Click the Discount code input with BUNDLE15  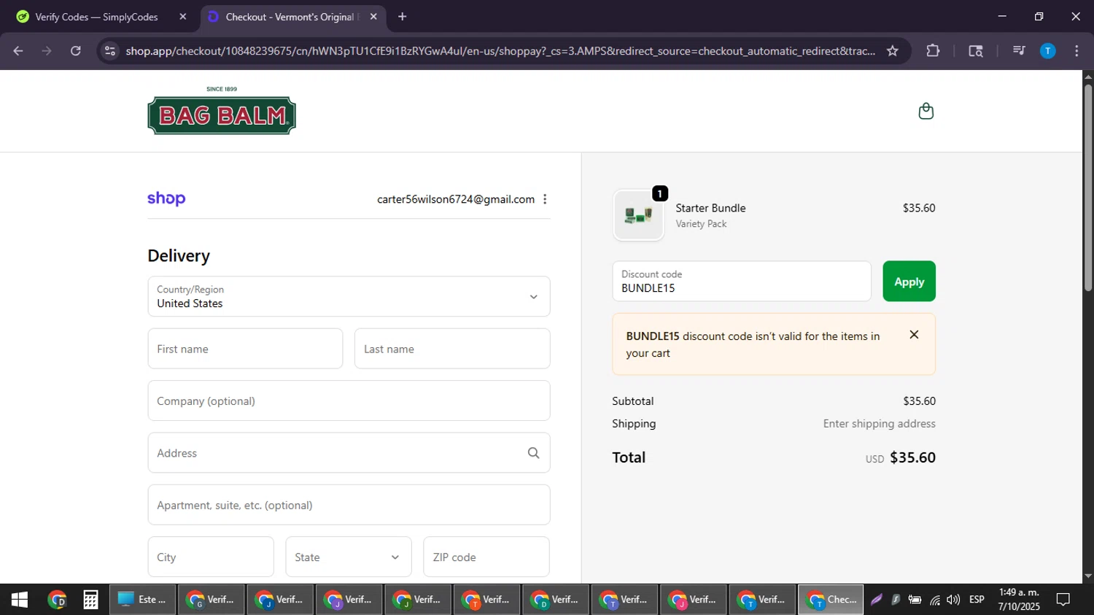pos(742,282)
